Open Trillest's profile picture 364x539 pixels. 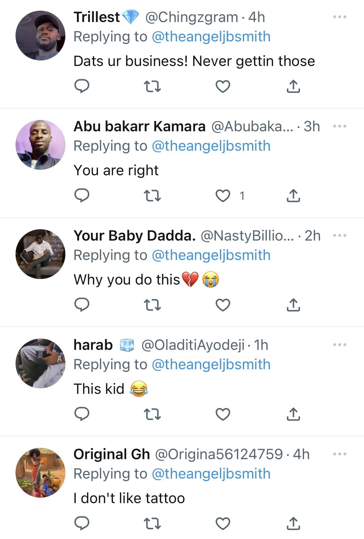(x=40, y=36)
